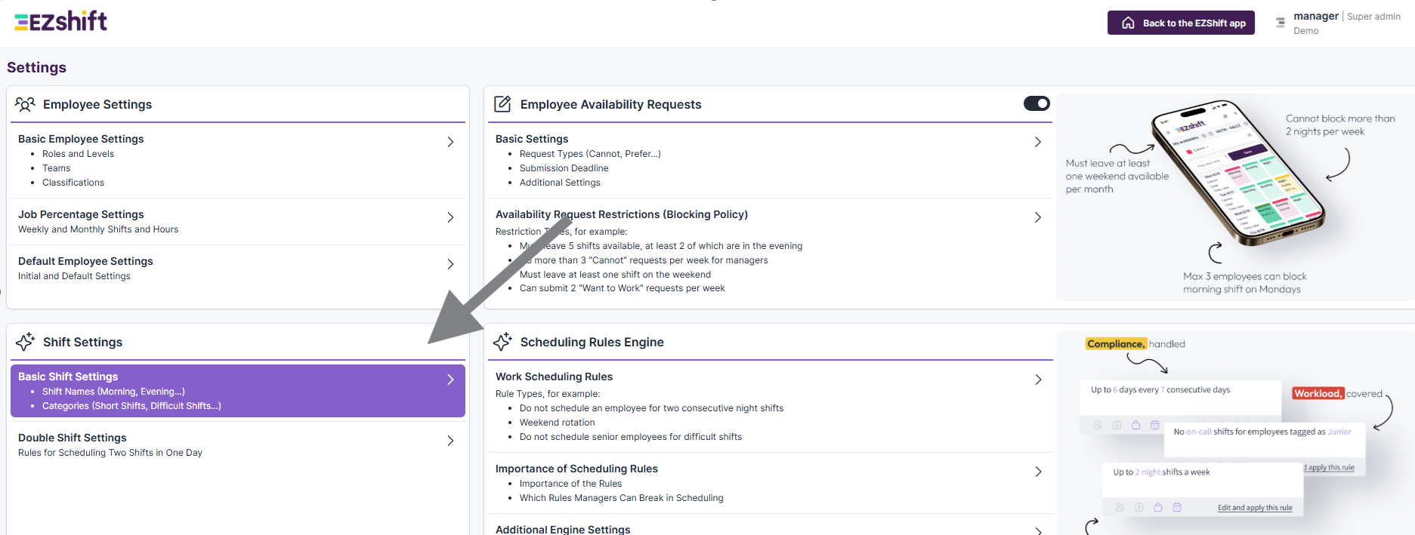Open the hamburger menu near manager
The height and width of the screenshot is (535, 1415).
(1281, 23)
